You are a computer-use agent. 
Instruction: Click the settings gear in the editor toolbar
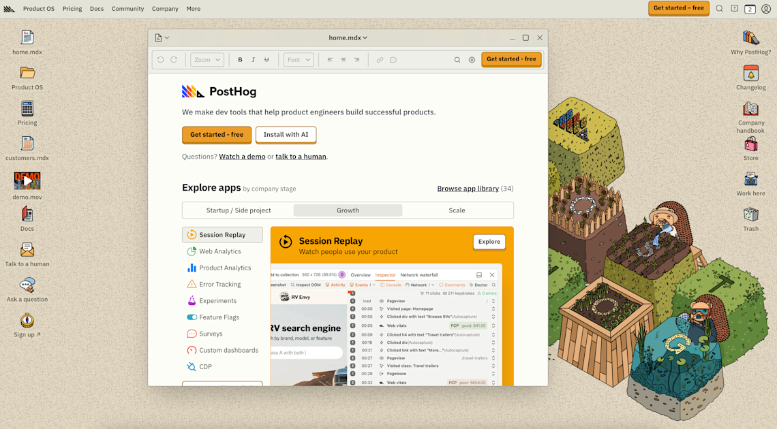472,59
